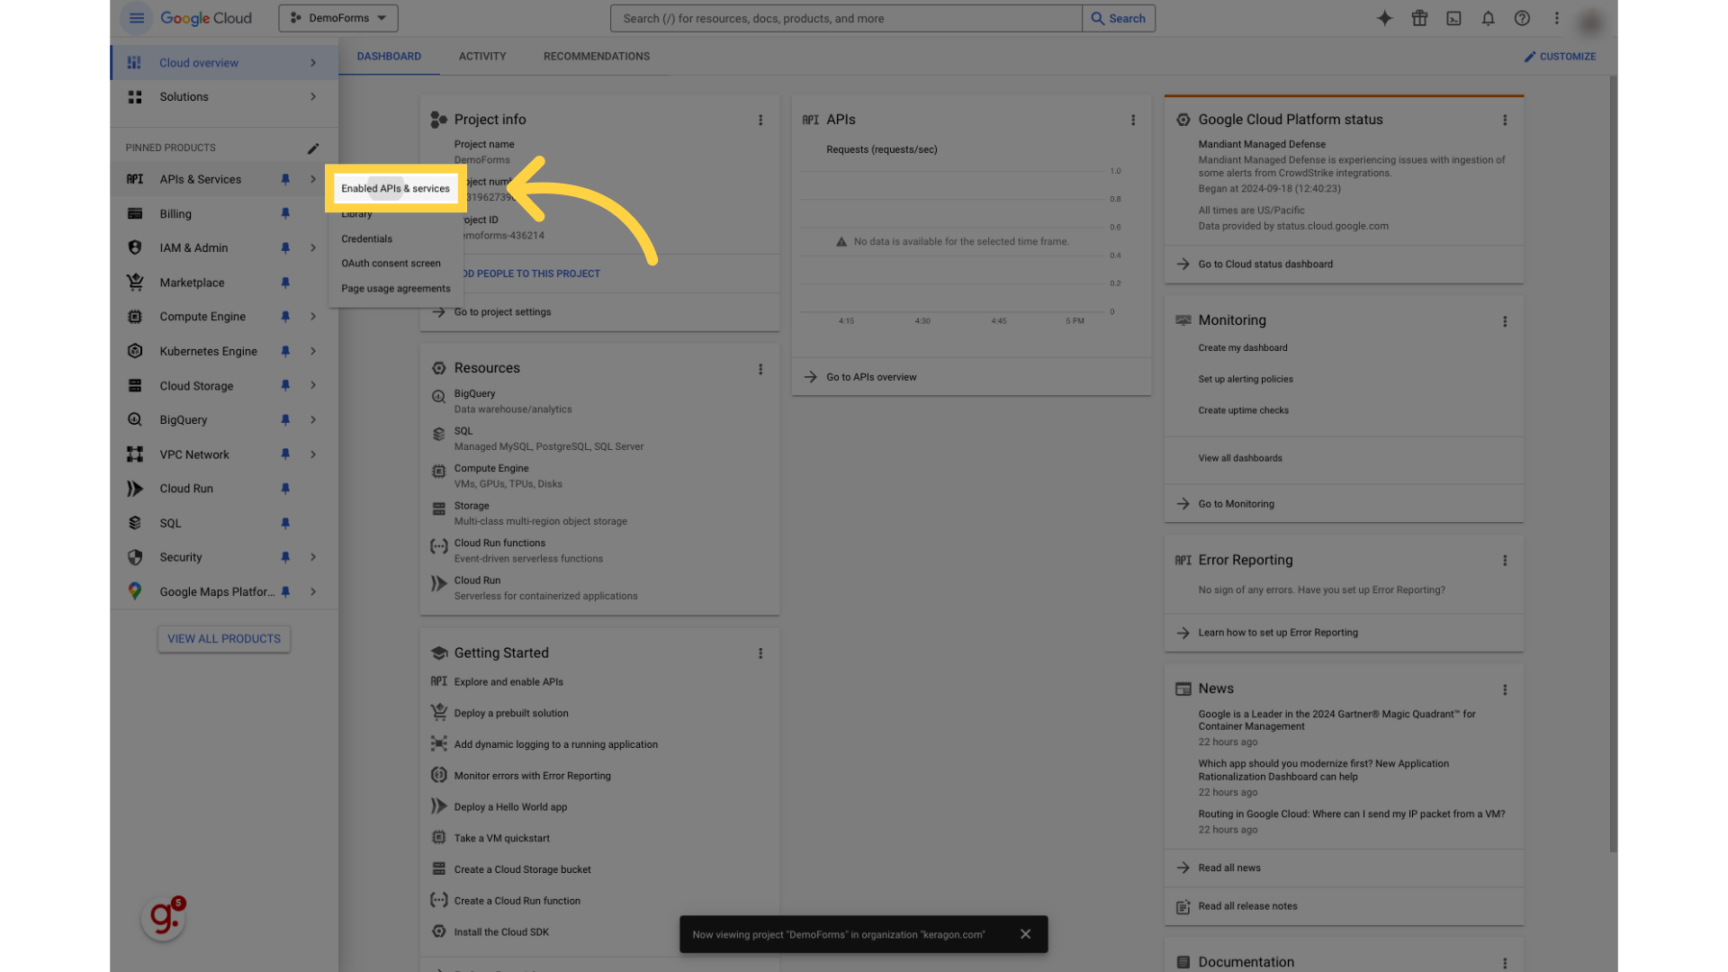
Task: Select Credentials in the APIs submenu
Action: click(x=366, y=238)
